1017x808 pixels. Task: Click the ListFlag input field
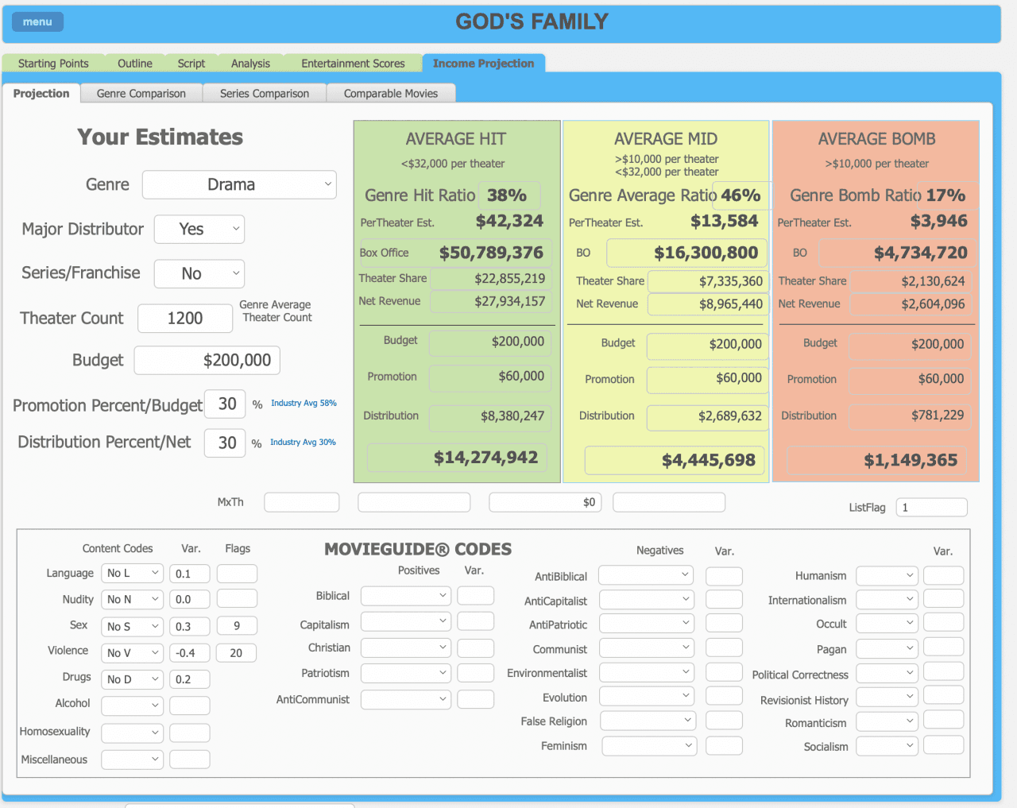(931, 508)
